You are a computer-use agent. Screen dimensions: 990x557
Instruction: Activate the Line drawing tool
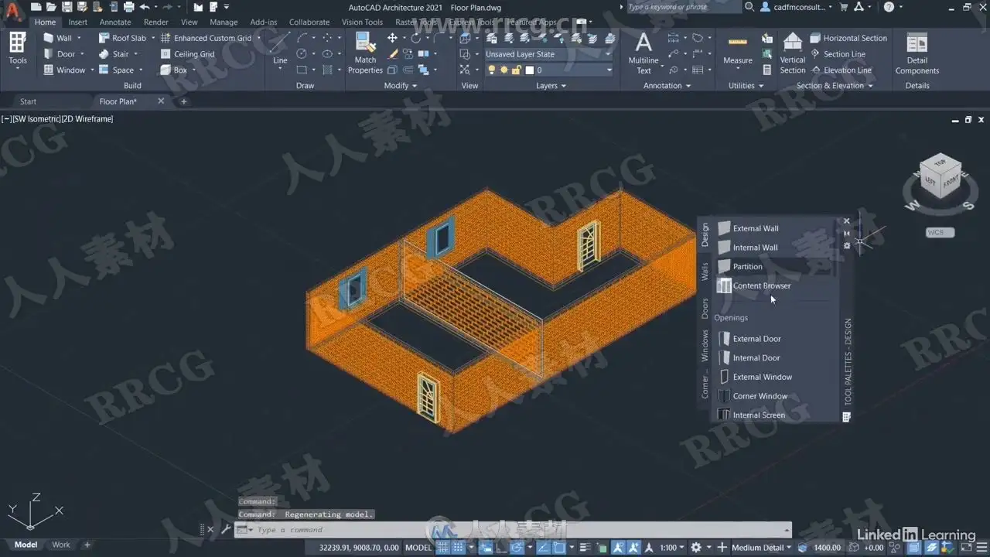pyautogui.click(x=280, y=48)
